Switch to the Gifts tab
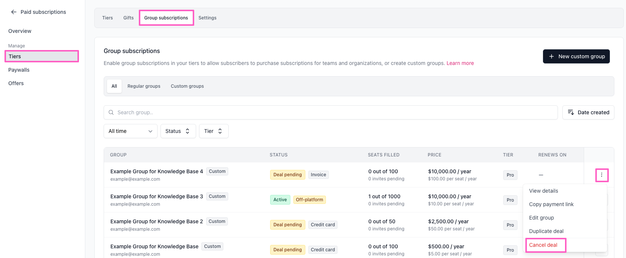The height and width of the screenshot is (258, 626). click(x=128, y=18)
